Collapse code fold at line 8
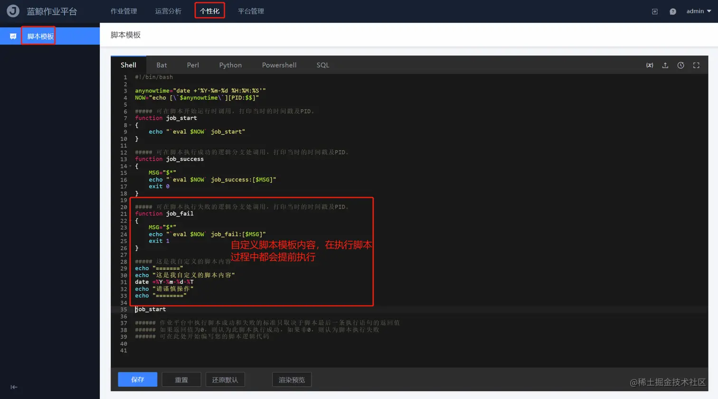 tap(130, 125)
